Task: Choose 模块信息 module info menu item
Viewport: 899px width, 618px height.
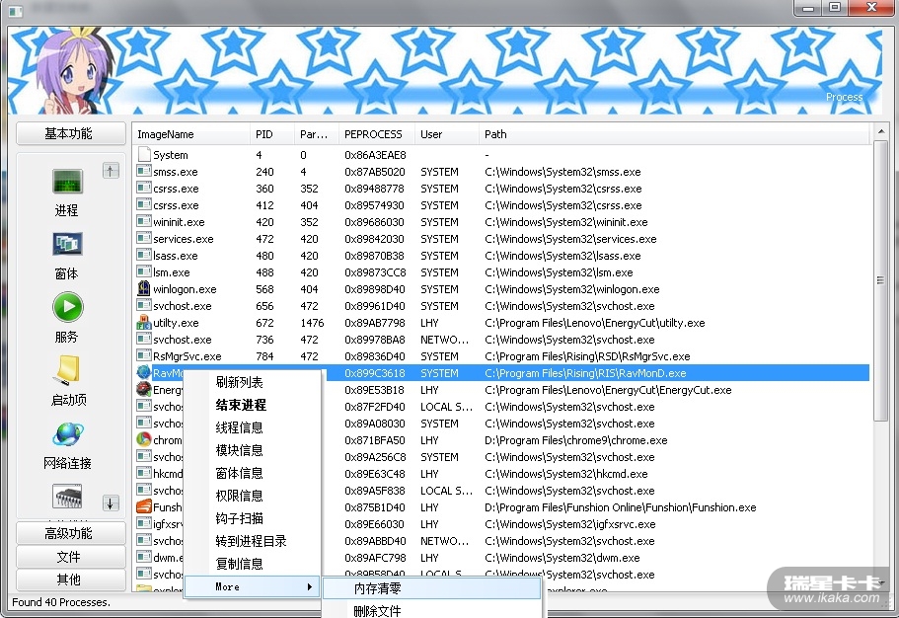Action: tap(253, 450)
